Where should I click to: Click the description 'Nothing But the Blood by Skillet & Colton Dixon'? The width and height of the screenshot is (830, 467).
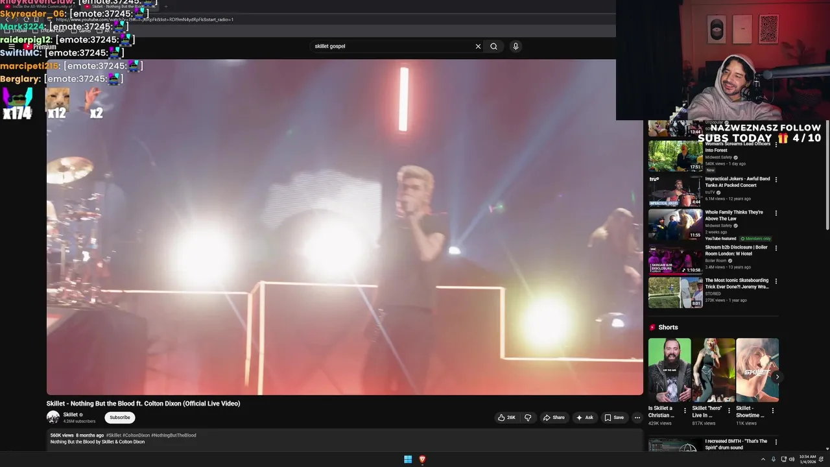pos(97,442)
